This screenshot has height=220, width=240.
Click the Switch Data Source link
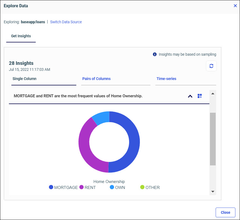(66, 22)
